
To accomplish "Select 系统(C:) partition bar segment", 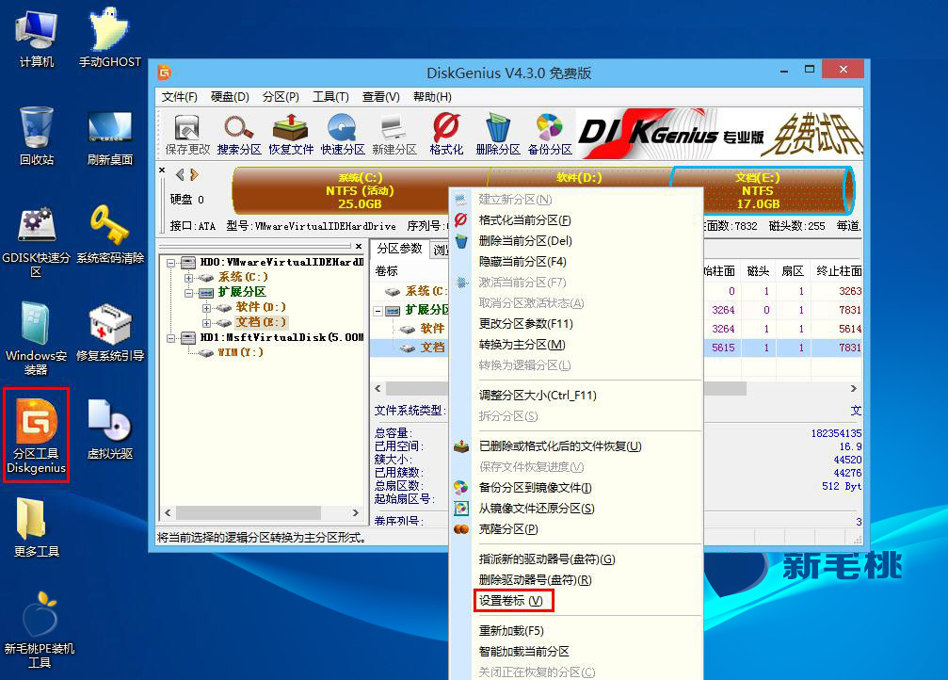I will (359, 190).
